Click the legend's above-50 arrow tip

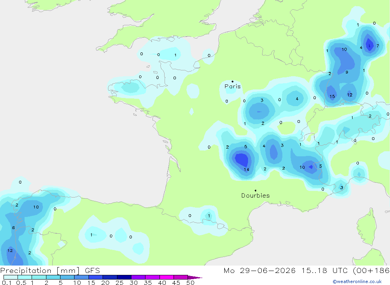coord(195,278)
